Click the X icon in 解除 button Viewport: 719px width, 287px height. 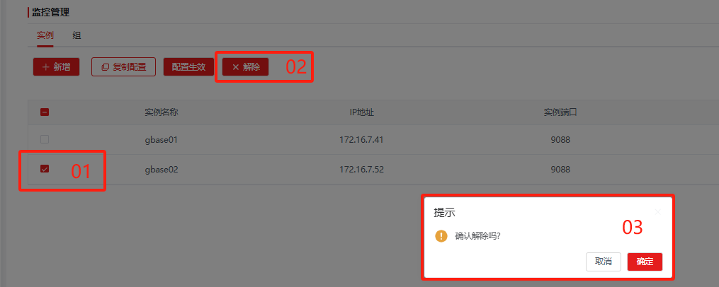coord(236,67)
